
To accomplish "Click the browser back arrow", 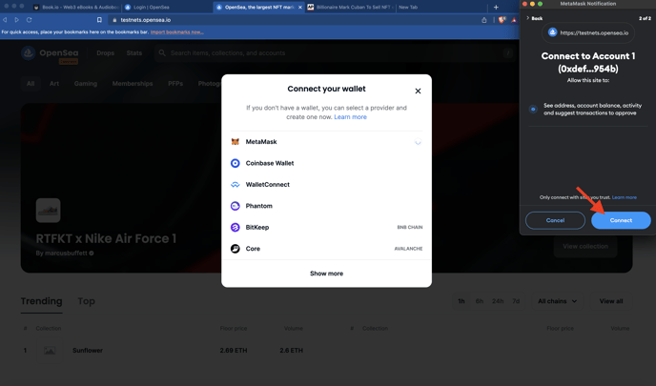I will tap(5, 20).
